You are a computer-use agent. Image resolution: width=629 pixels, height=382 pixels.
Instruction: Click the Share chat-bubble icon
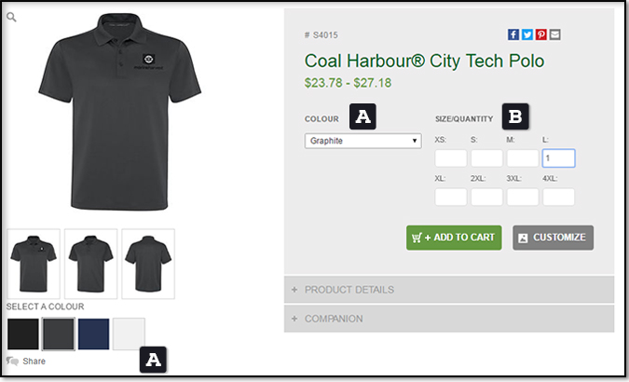13,361
